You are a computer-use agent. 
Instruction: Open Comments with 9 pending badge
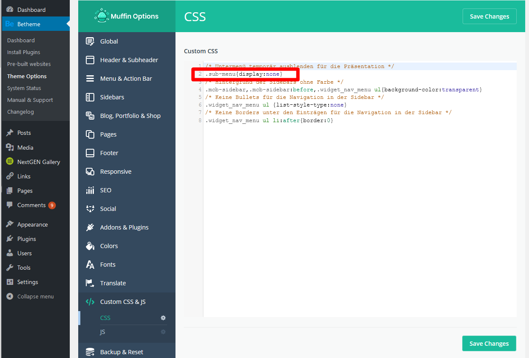(36, 205)
